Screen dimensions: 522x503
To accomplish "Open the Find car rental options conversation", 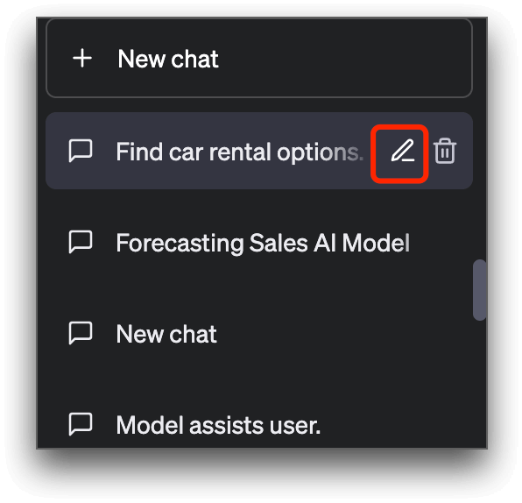I will [x=259, y=151].
